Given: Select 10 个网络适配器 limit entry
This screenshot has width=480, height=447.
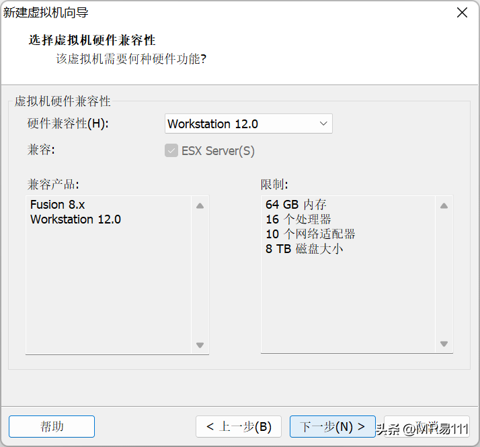Looking at the screenshot, I should pyautogui.click(x=310, y=234).
